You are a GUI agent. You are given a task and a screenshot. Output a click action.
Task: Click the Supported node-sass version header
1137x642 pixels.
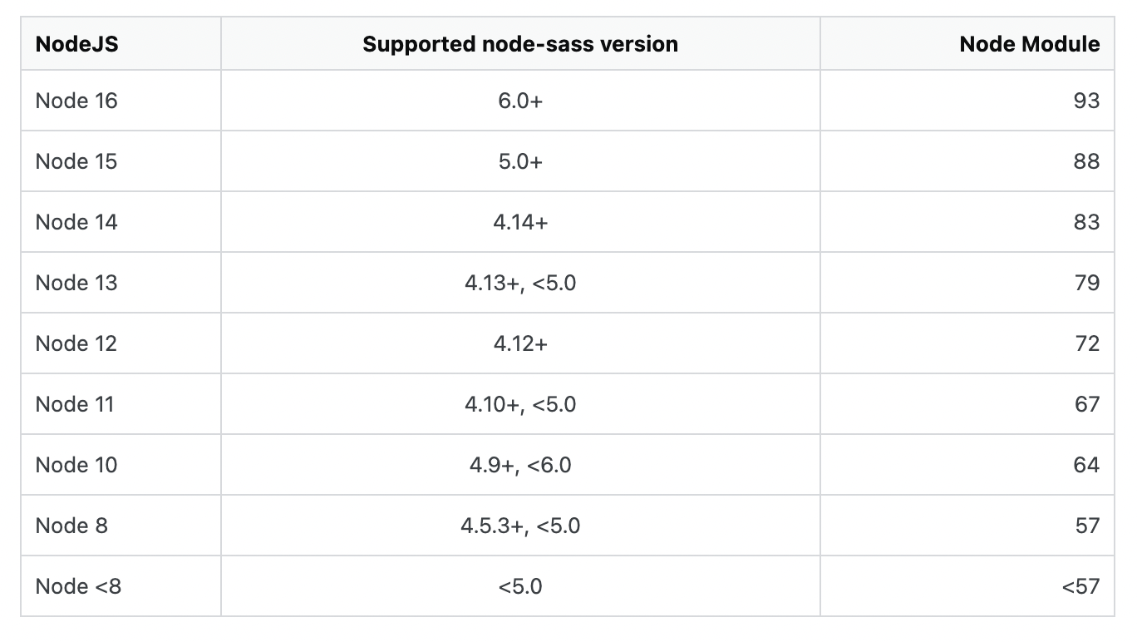(520, 43)
